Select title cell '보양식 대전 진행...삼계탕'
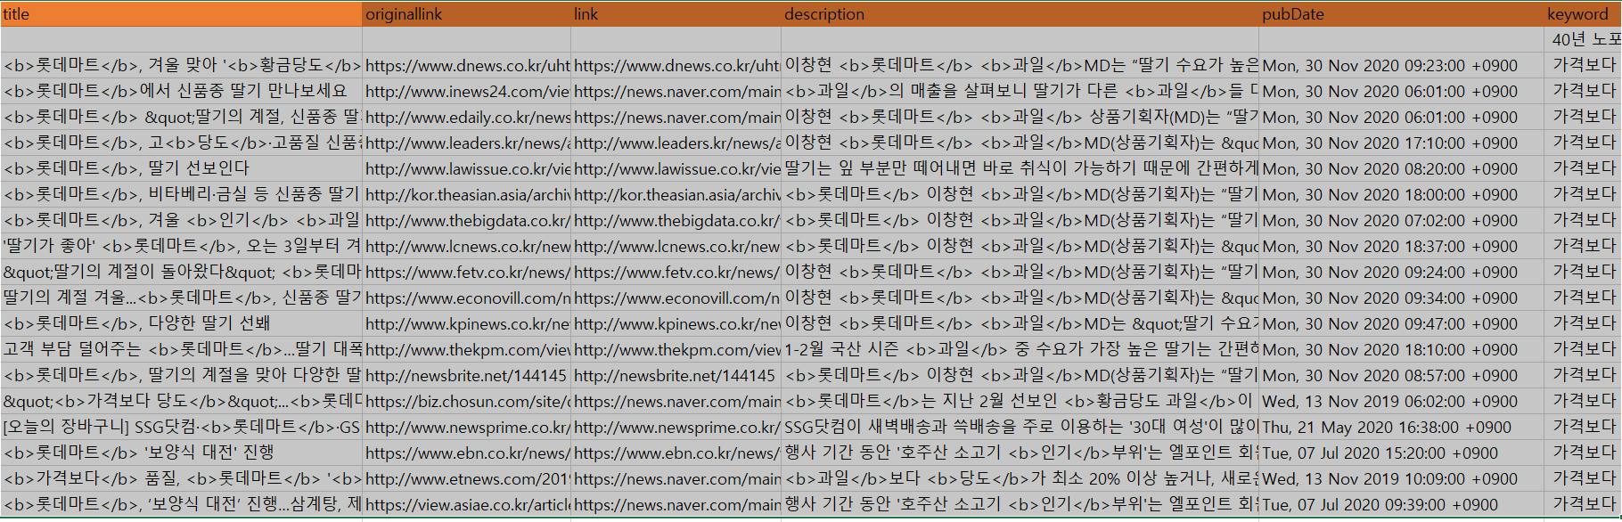1622x522 pixels. [x=181, y=505]
